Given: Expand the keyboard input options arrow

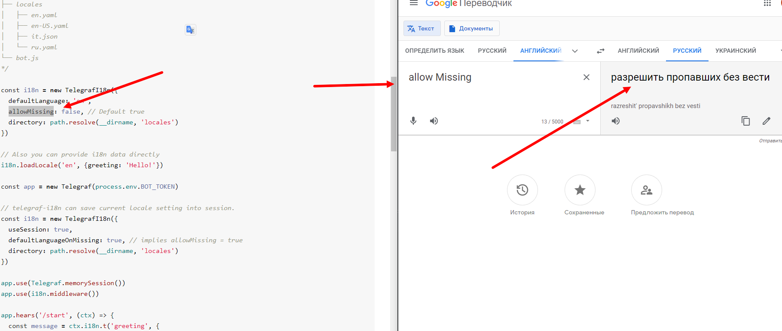Looking at the screenshot, I should (x=588, y=121).
